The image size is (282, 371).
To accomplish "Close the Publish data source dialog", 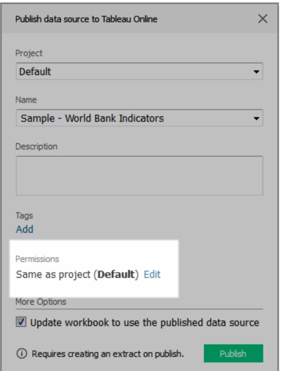I will (x=263, y=18).
